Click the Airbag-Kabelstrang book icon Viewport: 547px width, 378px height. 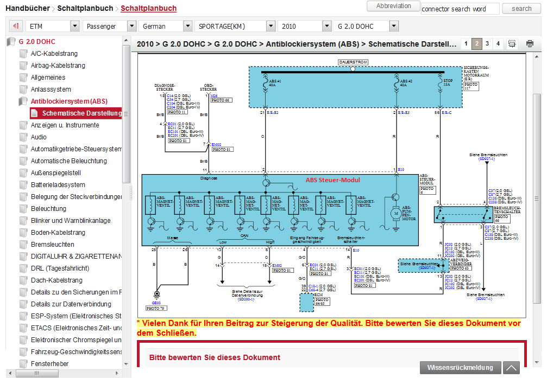(x=23, y=66)
